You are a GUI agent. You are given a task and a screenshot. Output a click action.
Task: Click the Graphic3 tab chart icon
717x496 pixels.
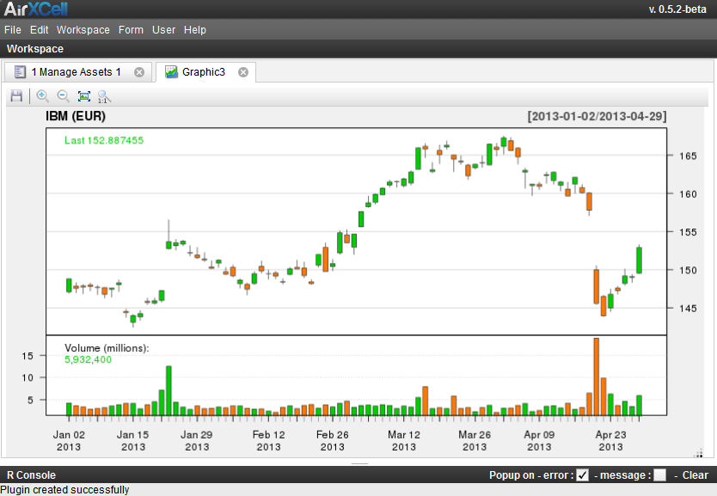[171, 71]
